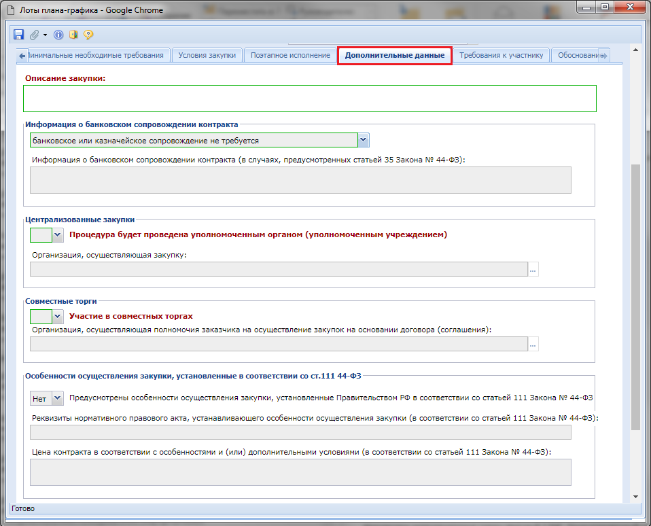
Task: Open organization lookup for Совместные торги
Action: pos(533,345)
